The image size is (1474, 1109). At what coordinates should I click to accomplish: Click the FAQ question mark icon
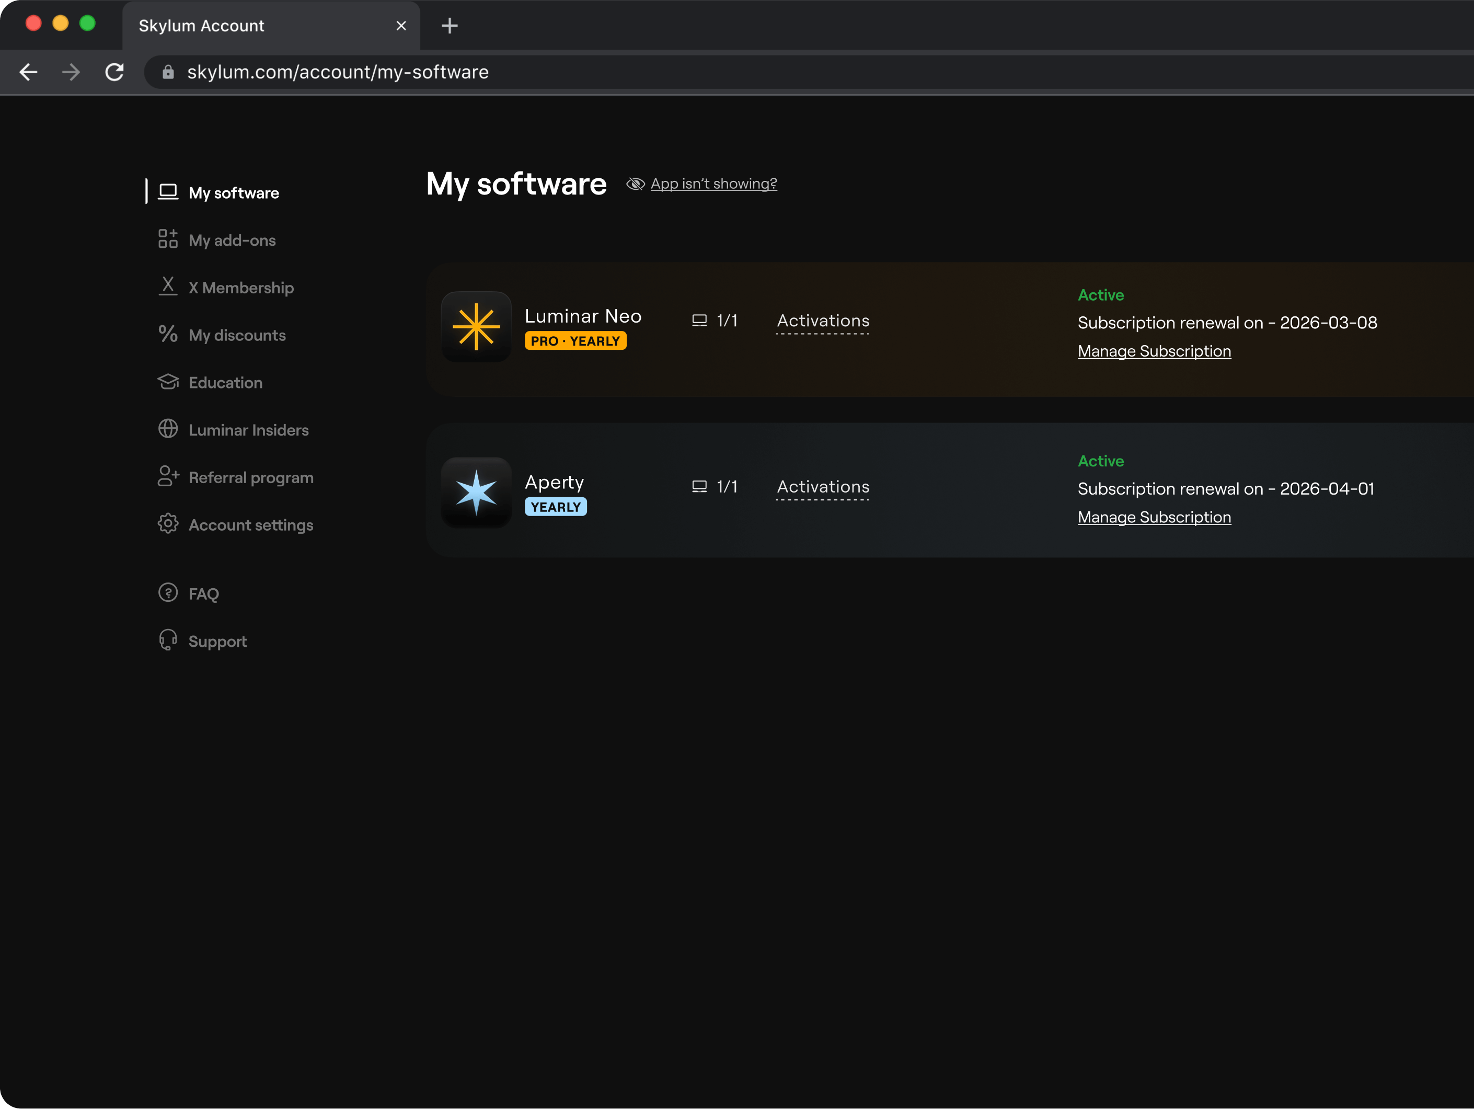[x=168, y=592]
